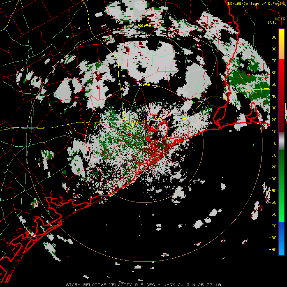Click the 60 value on velocity scale
287x287 pixels.
point(274,72)
